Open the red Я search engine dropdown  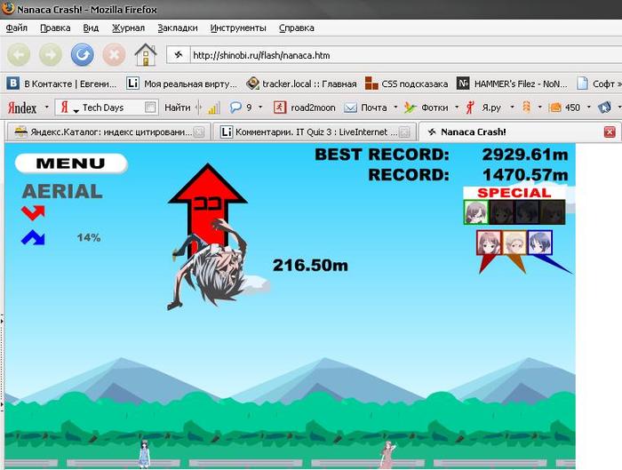(68, 108)
